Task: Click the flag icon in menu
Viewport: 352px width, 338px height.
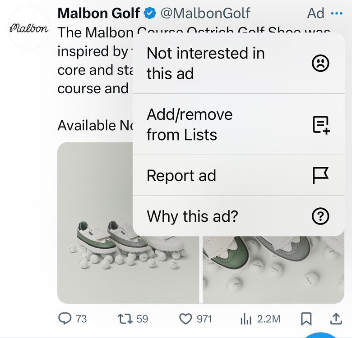Action: coord(320,175)
